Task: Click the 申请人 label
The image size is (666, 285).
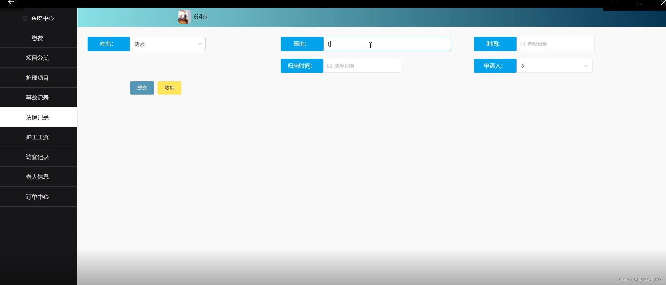Action: tap(495, 66)
